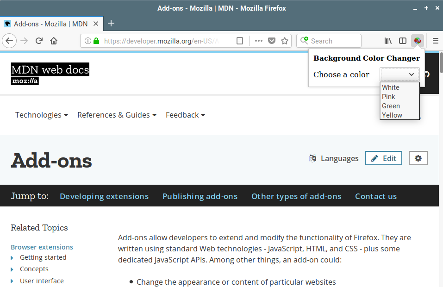The image size is (443, 287).
Task: Select Pink from the color list
Action: 399,97
